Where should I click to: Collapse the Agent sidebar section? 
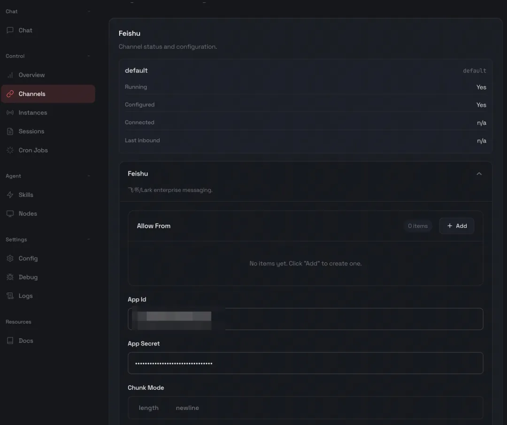[89, 176]
